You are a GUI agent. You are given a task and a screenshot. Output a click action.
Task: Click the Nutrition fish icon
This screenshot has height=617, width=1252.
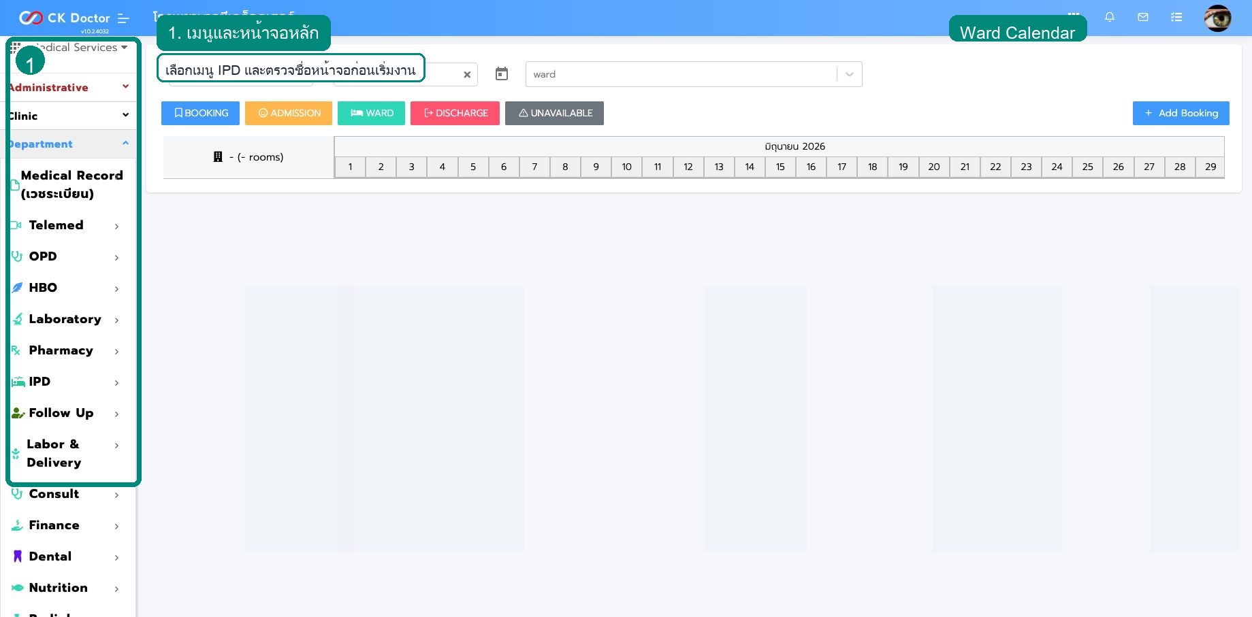(x=18, y=588)
